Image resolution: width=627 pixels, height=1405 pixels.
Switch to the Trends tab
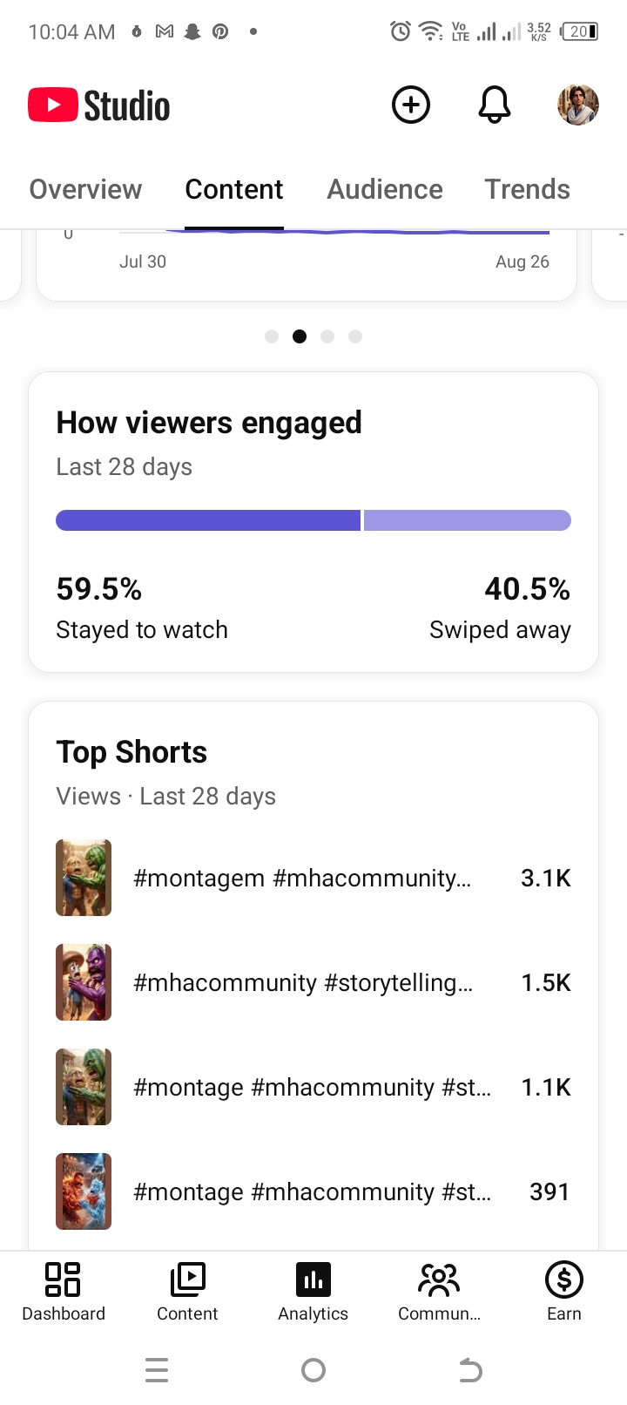pos(528,189)
